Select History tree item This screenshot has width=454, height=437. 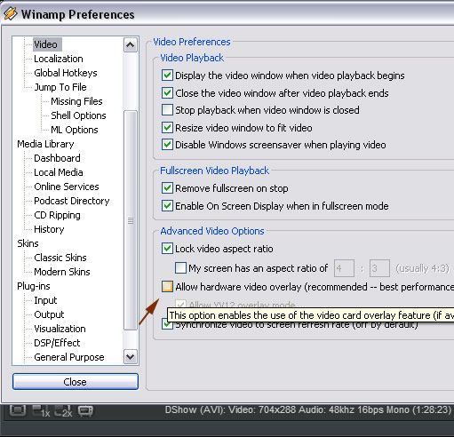click(49, 229)
